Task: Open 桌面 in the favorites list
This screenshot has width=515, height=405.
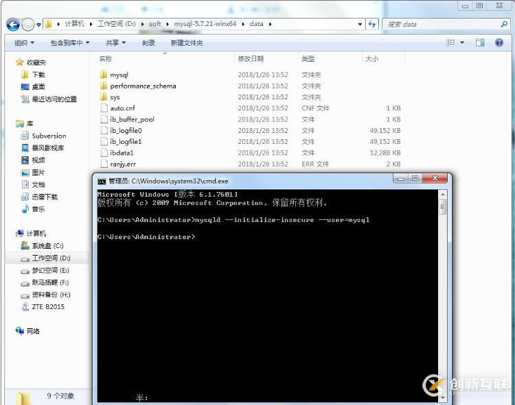Action: click(x=38, y=87)
